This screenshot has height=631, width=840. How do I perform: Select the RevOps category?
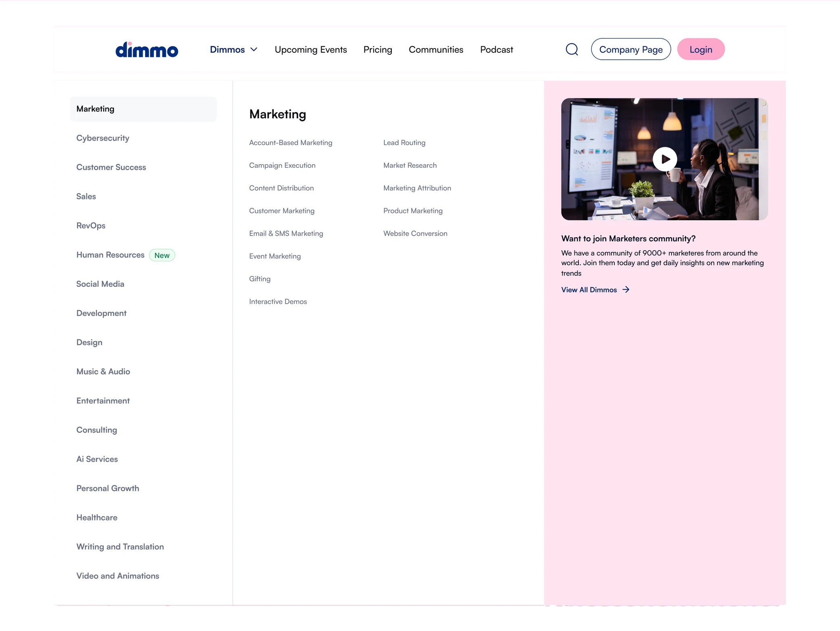[91, 226]
